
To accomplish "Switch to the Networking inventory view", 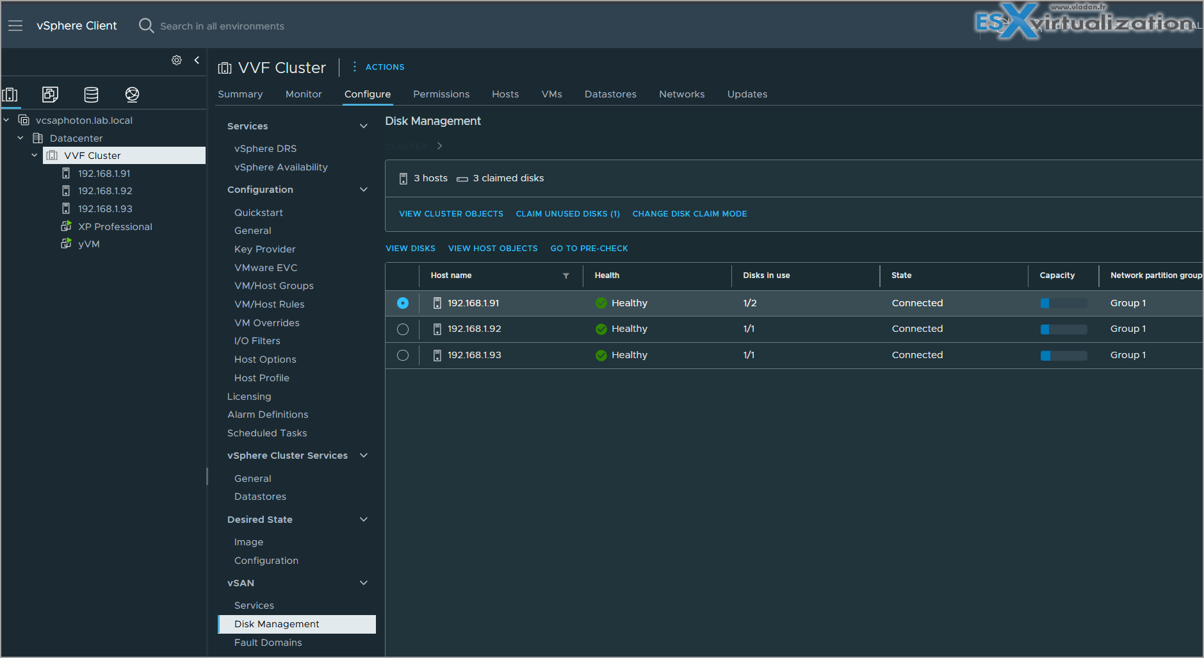I will [x=132, y=95].
